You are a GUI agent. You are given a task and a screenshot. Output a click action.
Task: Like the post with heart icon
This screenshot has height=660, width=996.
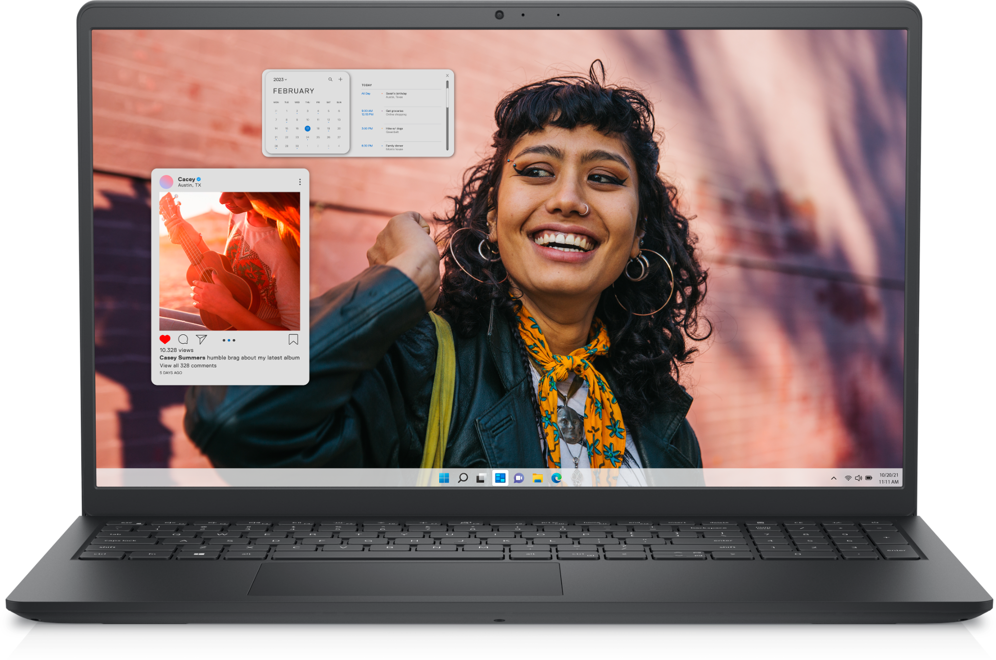(x=165, y=340)
